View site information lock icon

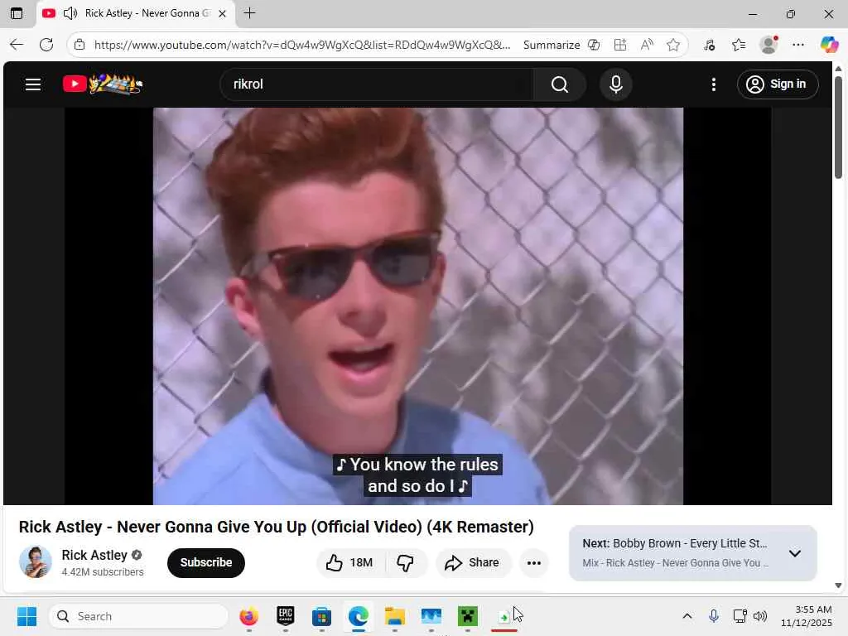[79, 45]
